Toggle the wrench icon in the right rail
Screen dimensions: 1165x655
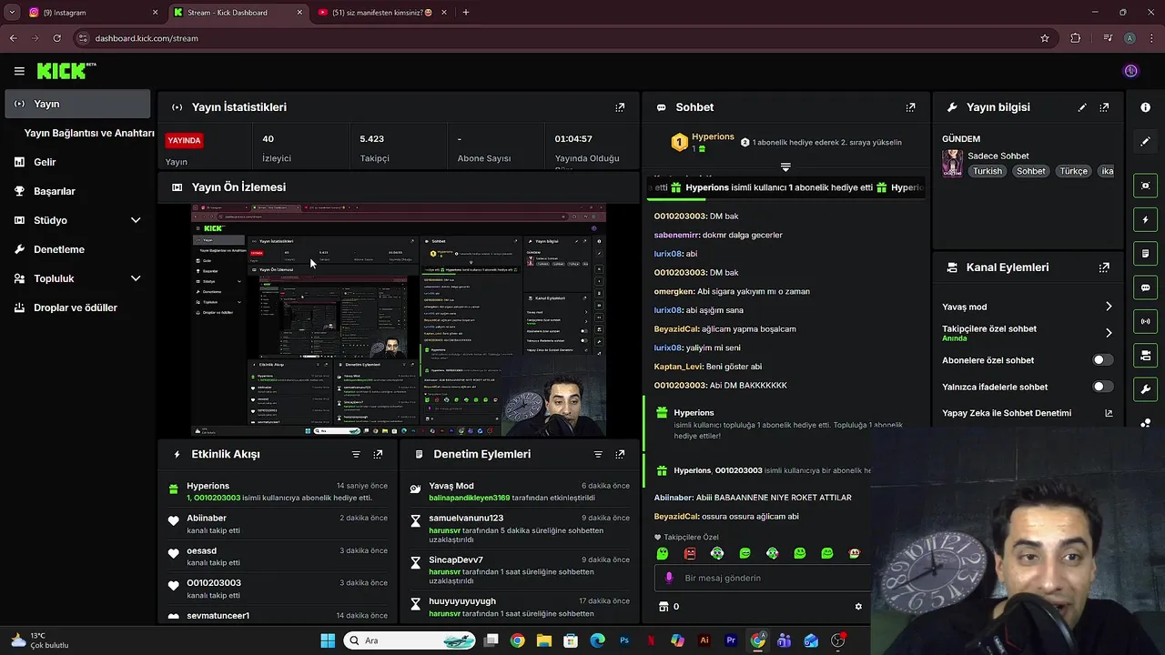pos(1145,389)
